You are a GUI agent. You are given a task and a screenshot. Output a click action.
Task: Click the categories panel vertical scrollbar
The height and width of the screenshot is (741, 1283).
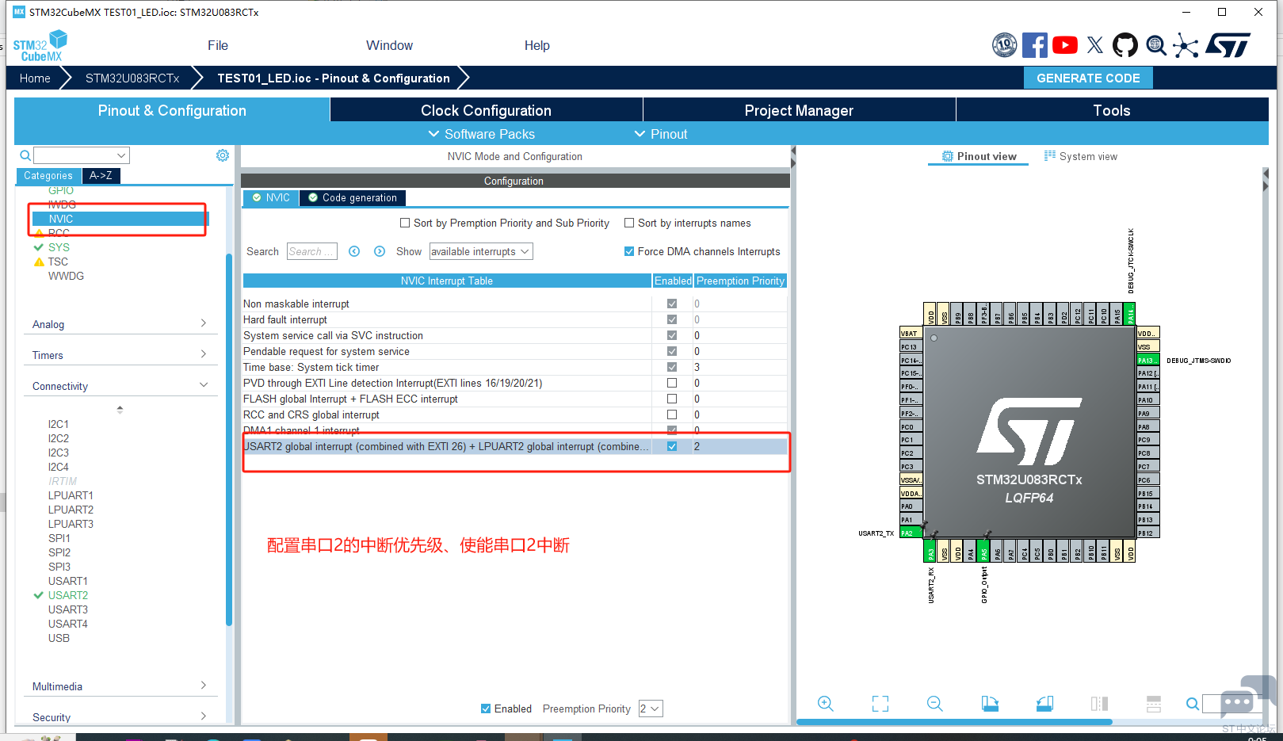229,440
